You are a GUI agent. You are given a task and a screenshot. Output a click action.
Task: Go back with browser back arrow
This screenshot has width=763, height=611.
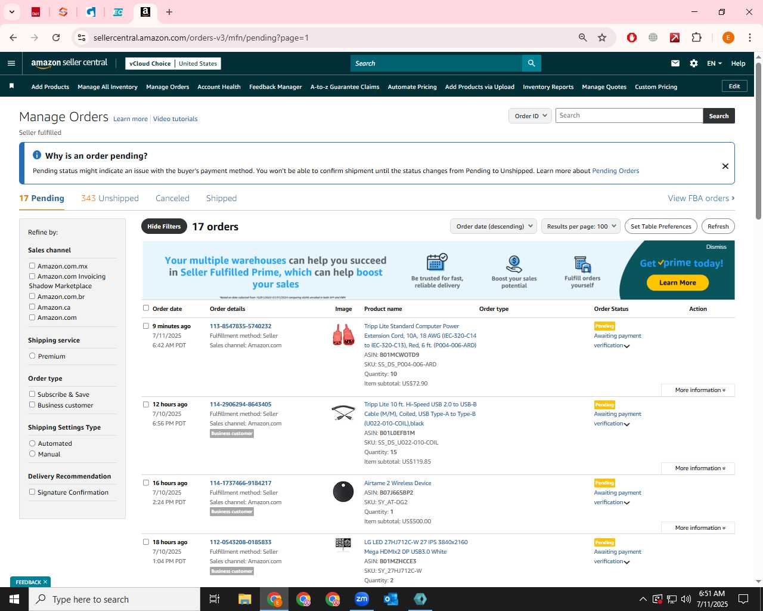point(13,38)
